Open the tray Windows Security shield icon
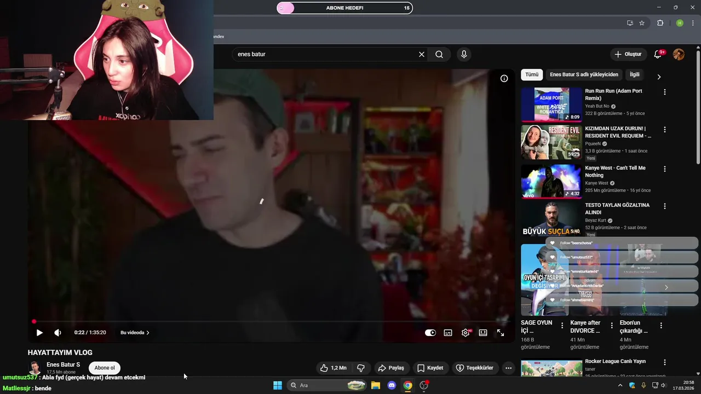Screen dimensions: 701x394 [x=632, y=385]
